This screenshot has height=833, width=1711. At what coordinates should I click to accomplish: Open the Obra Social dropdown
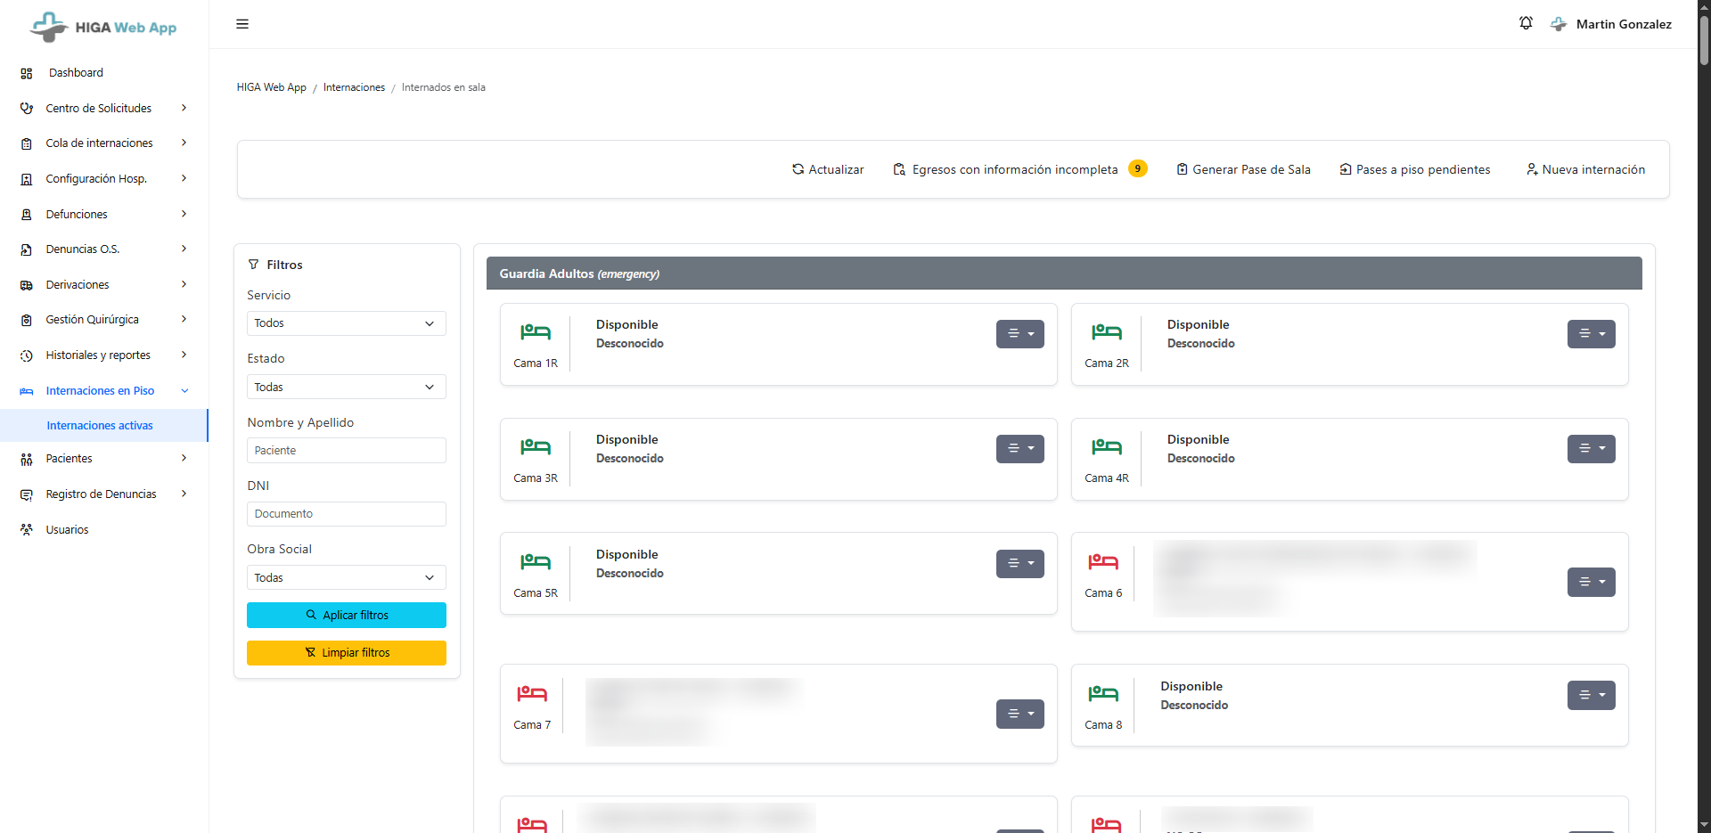coord(347,578)
